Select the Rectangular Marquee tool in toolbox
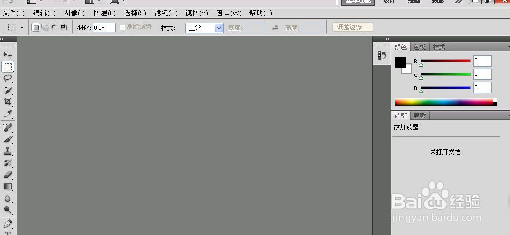Image resolution: width=510 pixels, height=235 pixels. click(8, 67)
